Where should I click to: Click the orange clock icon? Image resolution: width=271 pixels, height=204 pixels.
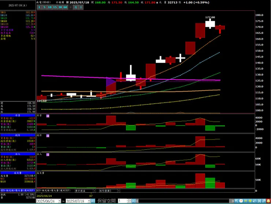241,201
